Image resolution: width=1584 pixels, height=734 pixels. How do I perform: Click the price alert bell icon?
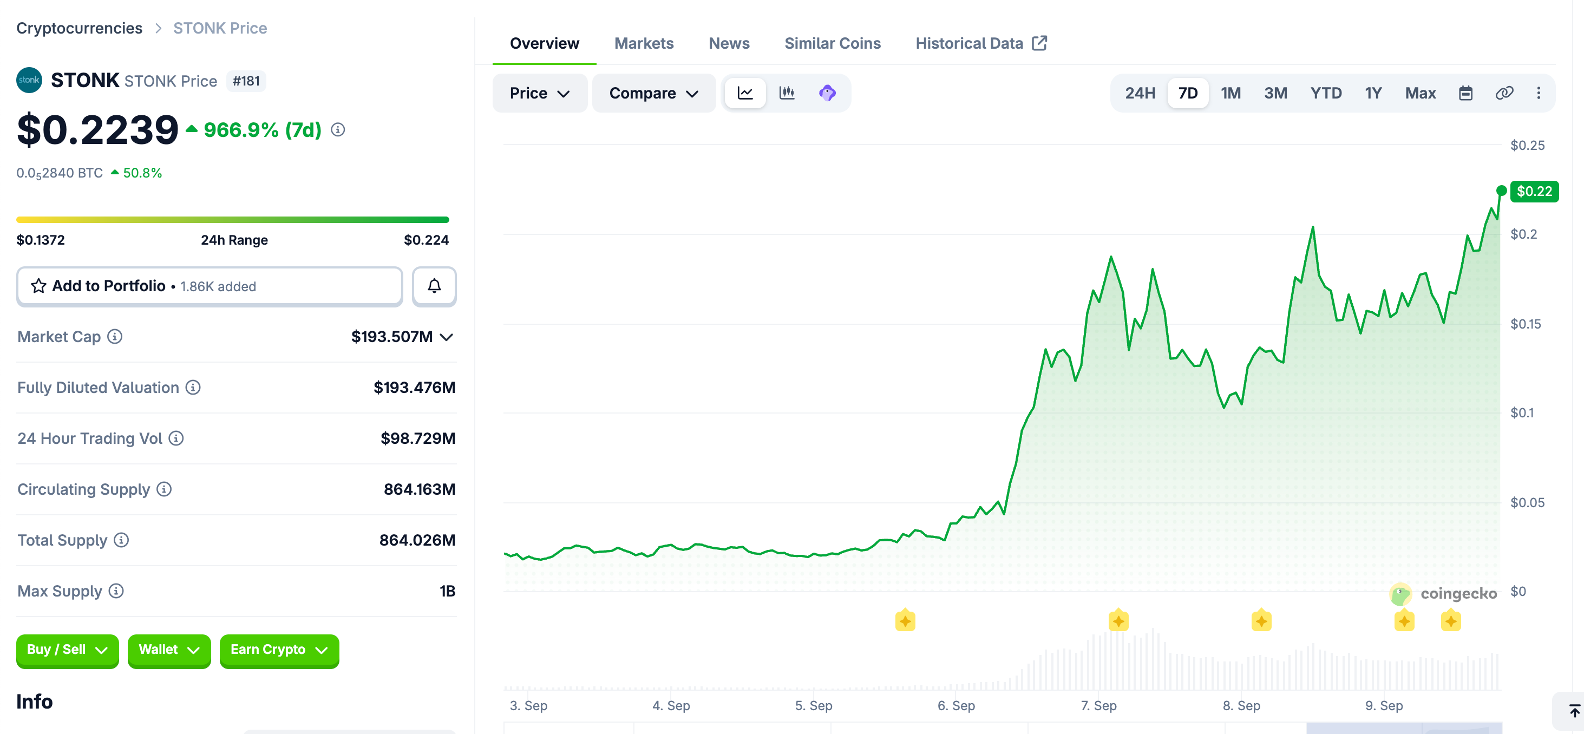pos(434,286)
